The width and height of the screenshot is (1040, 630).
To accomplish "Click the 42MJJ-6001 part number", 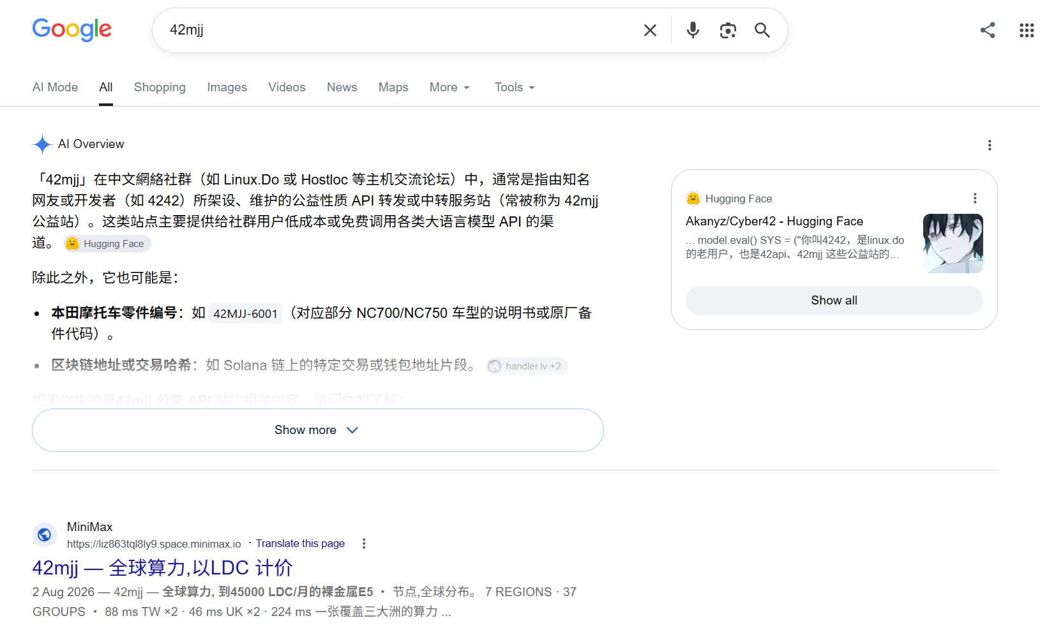I will pyautogui.click(x=245, y=313).
